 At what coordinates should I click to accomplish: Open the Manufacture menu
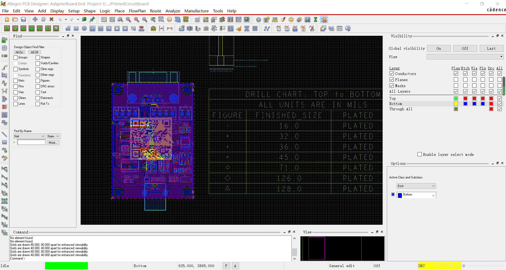(197, 11)
